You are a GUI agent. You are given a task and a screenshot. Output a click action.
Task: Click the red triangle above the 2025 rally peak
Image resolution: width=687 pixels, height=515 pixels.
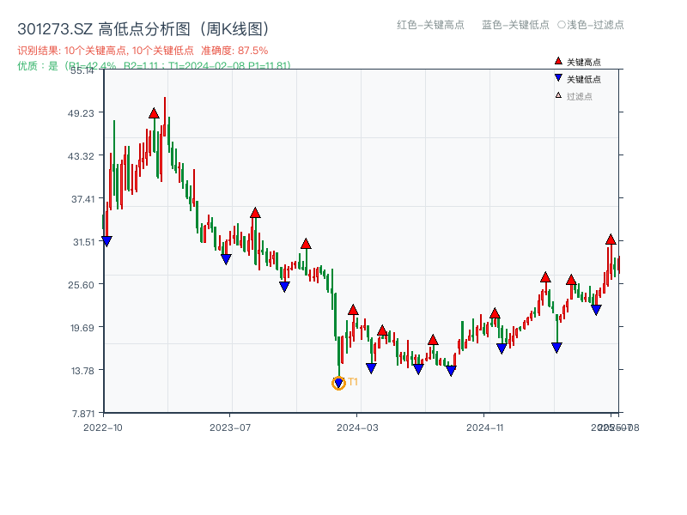tap(611, 241)
